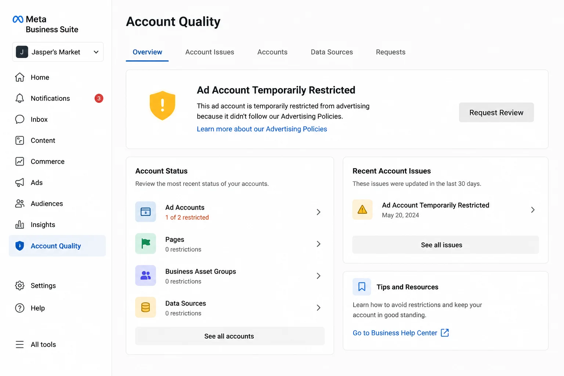Open Help in the sidebar
Viewport: 564px width, 376px height.
(x=57, y=308)
